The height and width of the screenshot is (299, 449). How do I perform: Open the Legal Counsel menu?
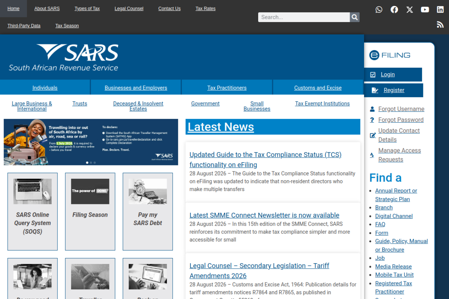[x=129, y=9]
